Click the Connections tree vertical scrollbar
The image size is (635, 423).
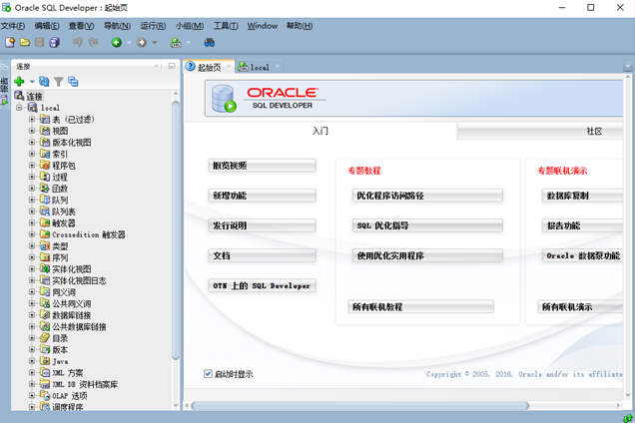coord(176,229)
